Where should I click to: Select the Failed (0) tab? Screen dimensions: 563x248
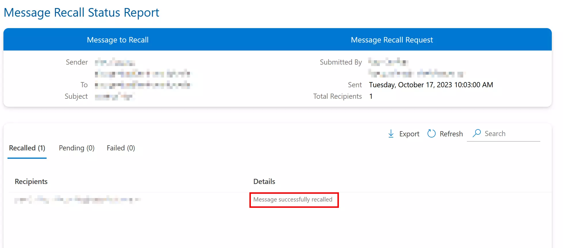pos(121,148)
